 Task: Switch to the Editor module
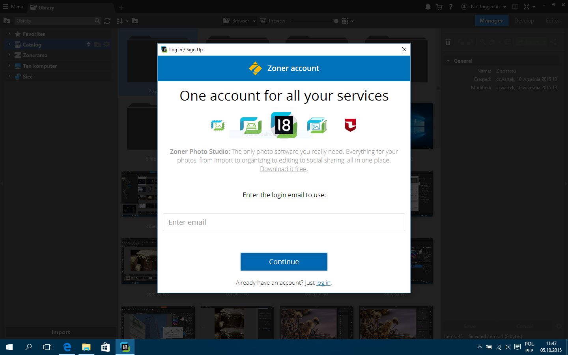pyautogui.click(x=553, y=21)
